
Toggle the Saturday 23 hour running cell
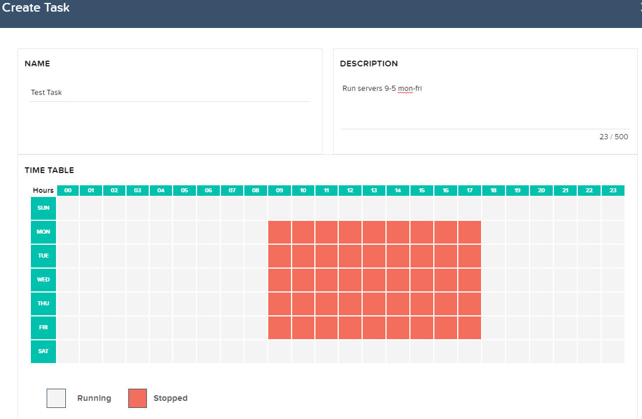pyautogui.click(x=613, y=351)
